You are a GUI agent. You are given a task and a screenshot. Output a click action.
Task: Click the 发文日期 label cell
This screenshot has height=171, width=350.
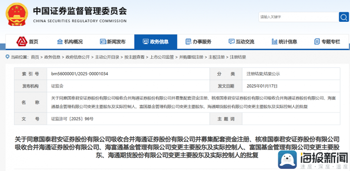226,86
